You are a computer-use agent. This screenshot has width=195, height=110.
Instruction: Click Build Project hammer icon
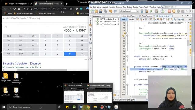142,11
